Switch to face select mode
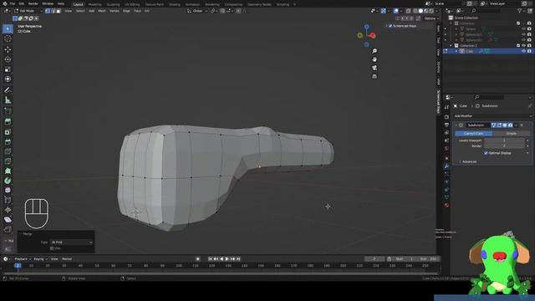This screenshot has width=535, height=301. point(59,11)
